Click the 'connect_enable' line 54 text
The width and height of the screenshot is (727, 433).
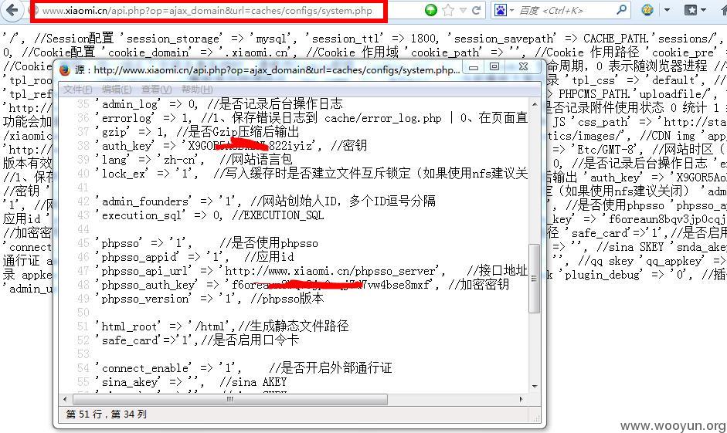243,368
